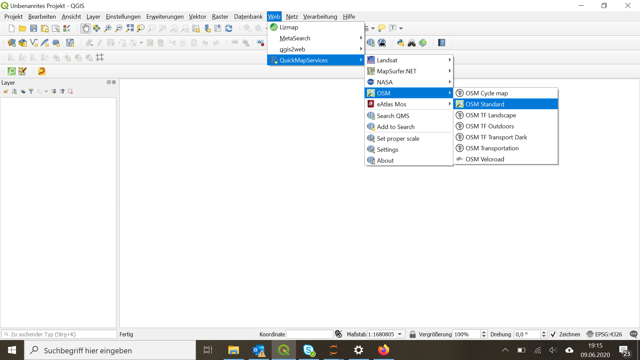
Task: Open the Style Manager icon
Action: pos(67,28)
